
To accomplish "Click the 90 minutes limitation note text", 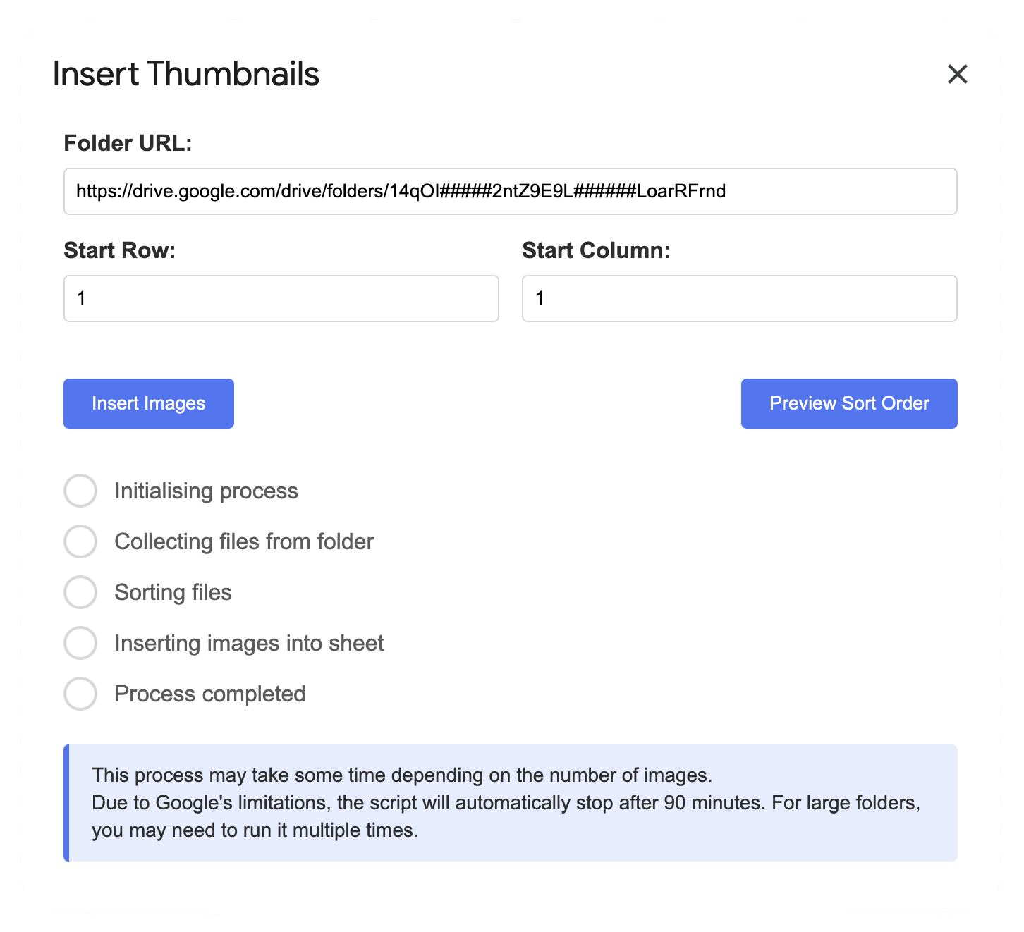I will point(506,803).
